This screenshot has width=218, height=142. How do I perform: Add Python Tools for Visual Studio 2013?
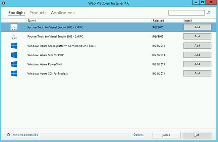click(197, 27)
